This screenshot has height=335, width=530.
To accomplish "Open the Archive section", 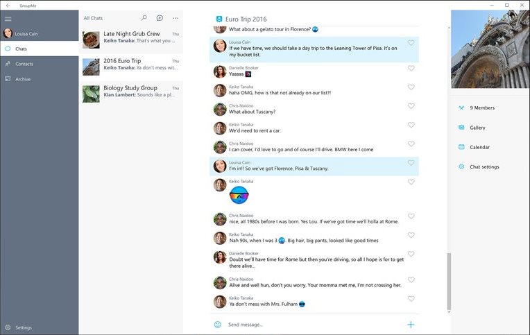I will 40,79.
